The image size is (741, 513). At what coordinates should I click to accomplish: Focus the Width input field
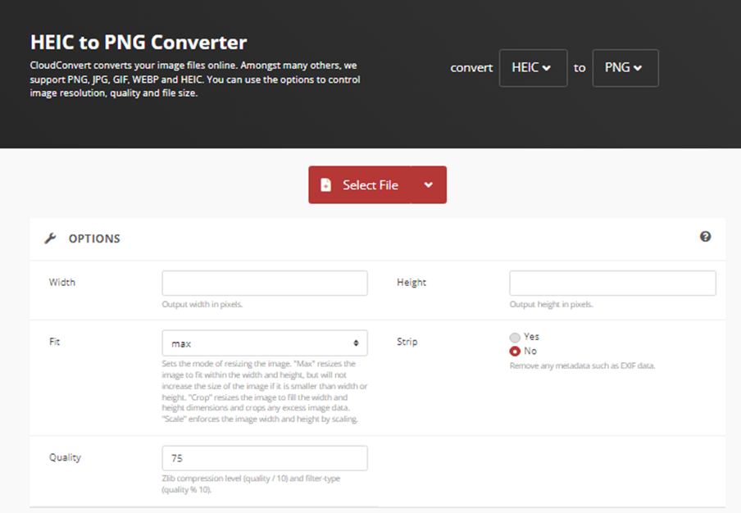click(265, 283)
